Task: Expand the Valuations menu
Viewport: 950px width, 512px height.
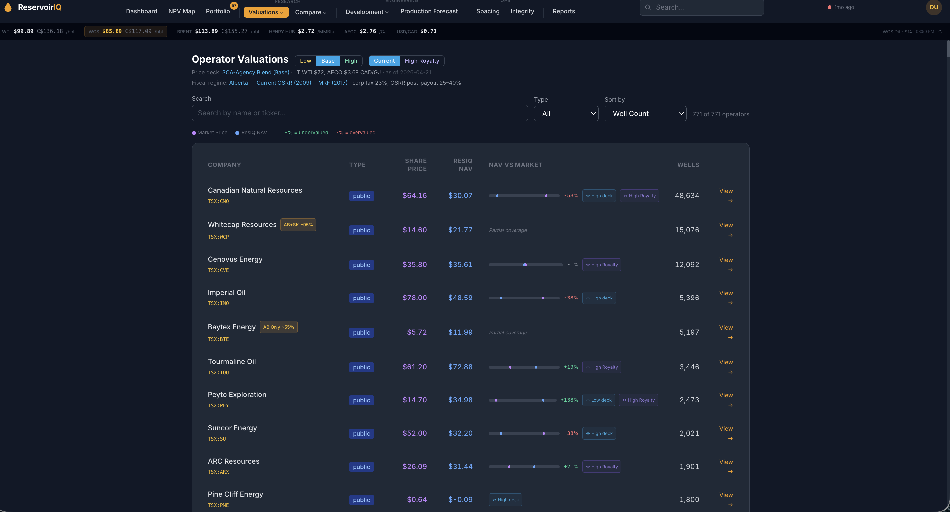Action: [266, 12]
